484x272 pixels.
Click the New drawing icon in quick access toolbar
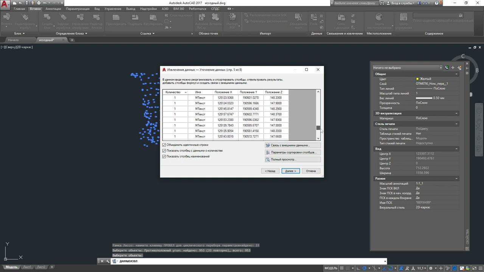(x=15, y=3)
